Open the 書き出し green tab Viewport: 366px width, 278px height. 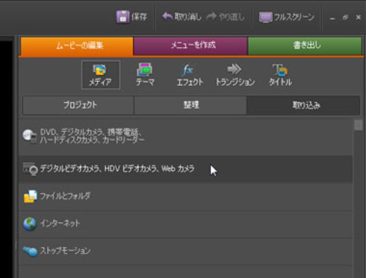coord(305,46)
